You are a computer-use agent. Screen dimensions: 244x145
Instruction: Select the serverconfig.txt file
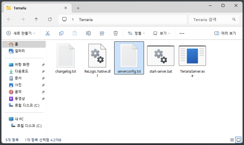coord(129,58)
